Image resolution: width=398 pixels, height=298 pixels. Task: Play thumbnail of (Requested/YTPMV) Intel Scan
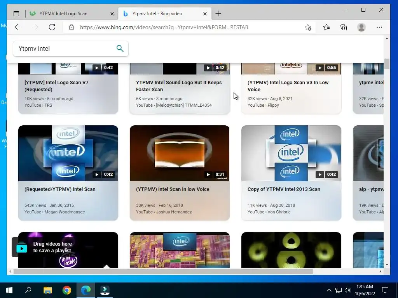68,153
